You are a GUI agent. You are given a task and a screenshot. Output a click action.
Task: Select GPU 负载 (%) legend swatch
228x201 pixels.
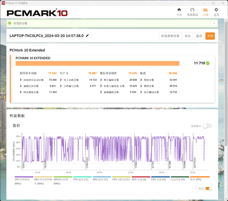(141, 177)
